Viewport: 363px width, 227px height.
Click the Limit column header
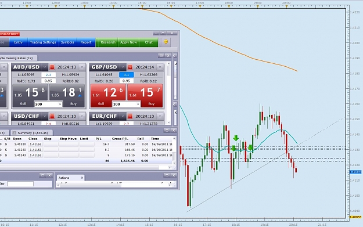coord(84,139)
